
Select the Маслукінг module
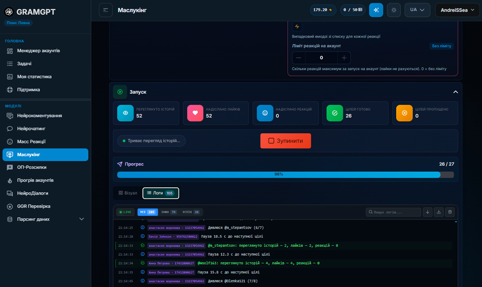(46, 155)
